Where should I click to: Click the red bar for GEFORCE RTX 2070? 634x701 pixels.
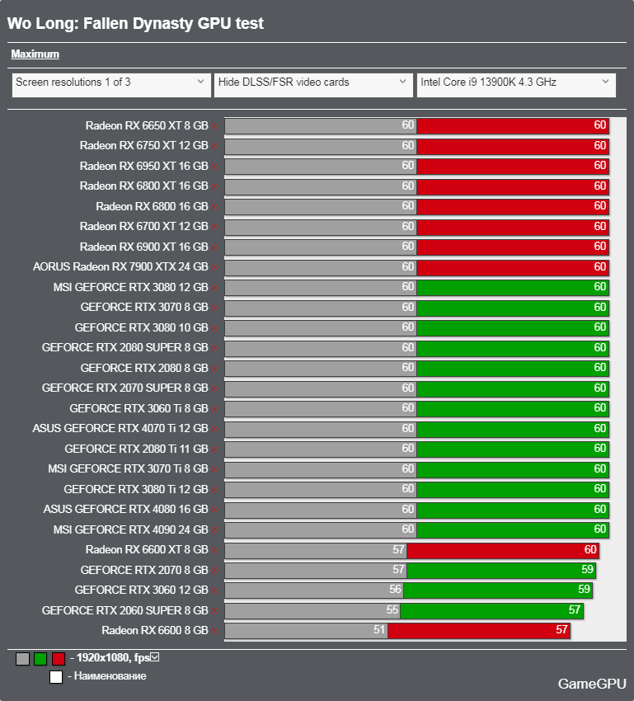(x=500, y=570)
